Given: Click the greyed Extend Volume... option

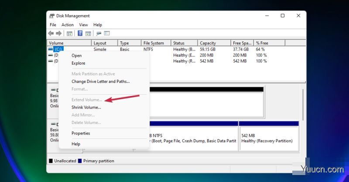Looking at the screenshot, I should coord(87,100).
